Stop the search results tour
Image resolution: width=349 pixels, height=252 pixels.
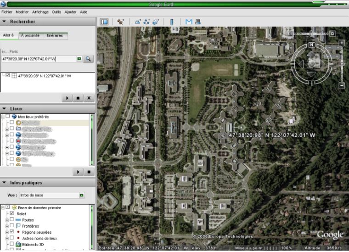(78, 98)
